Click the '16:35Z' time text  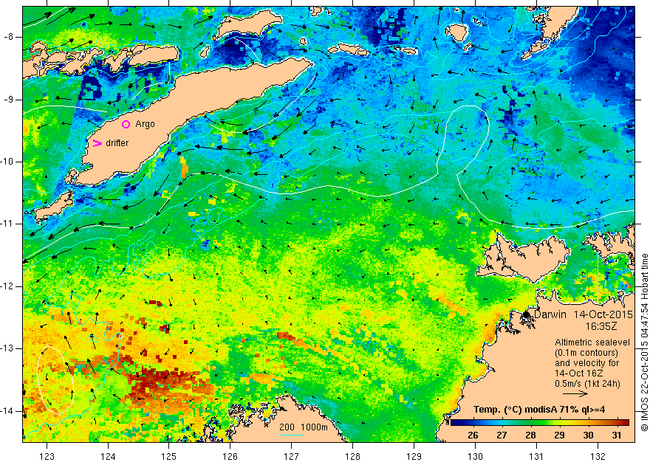click(601, 326)
